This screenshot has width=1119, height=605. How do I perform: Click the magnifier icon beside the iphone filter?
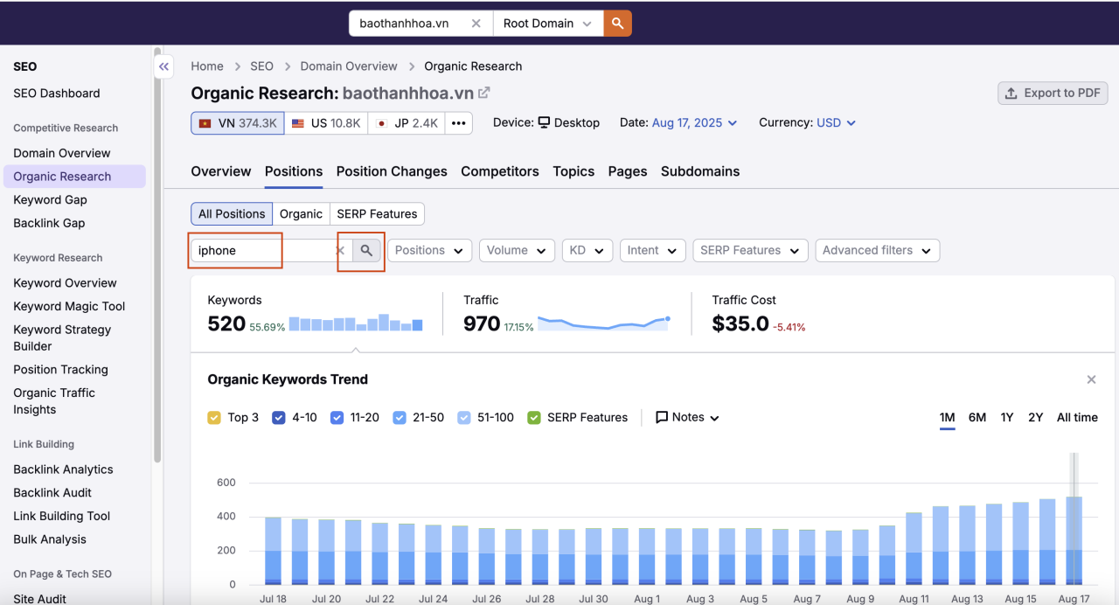[366, 250]
